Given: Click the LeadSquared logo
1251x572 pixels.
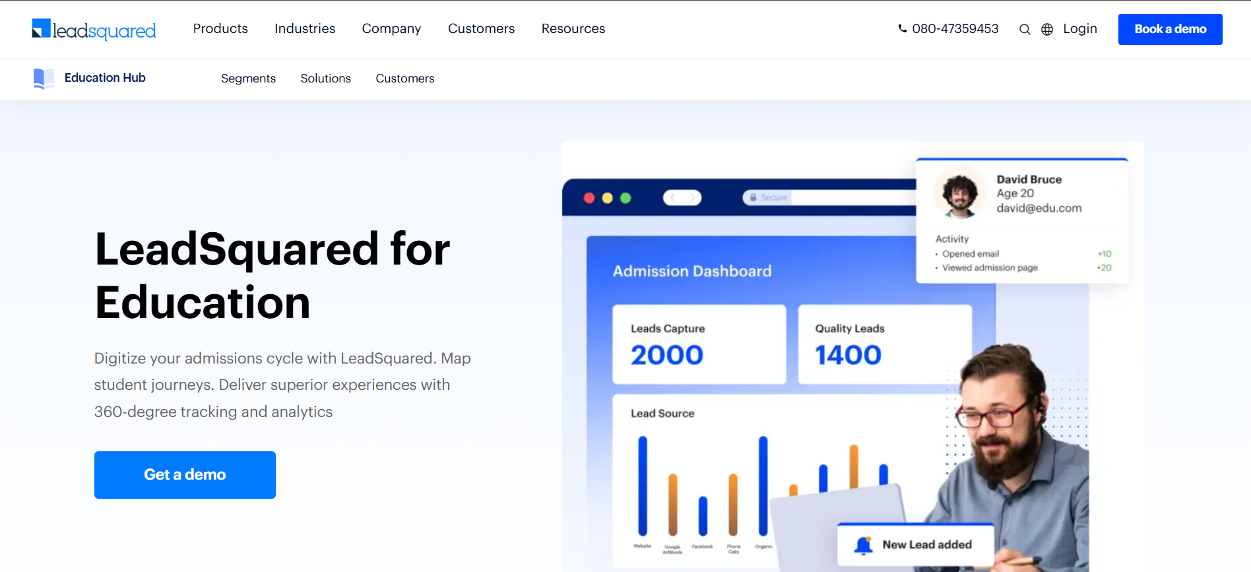Looking at the screenshot, I should click(x=94, y=29).
